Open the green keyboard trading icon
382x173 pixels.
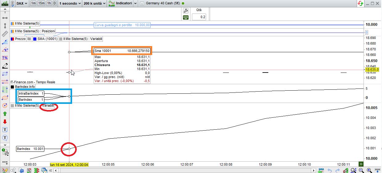click(186, 18)
